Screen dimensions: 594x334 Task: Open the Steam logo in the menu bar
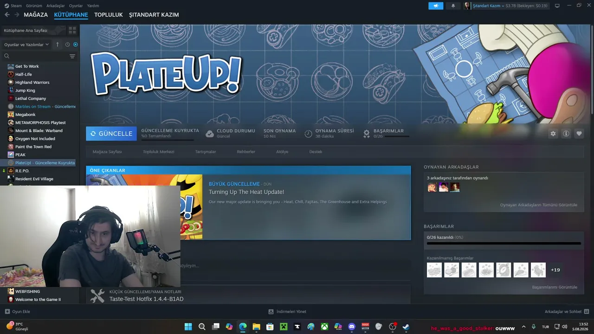point(6,6)
